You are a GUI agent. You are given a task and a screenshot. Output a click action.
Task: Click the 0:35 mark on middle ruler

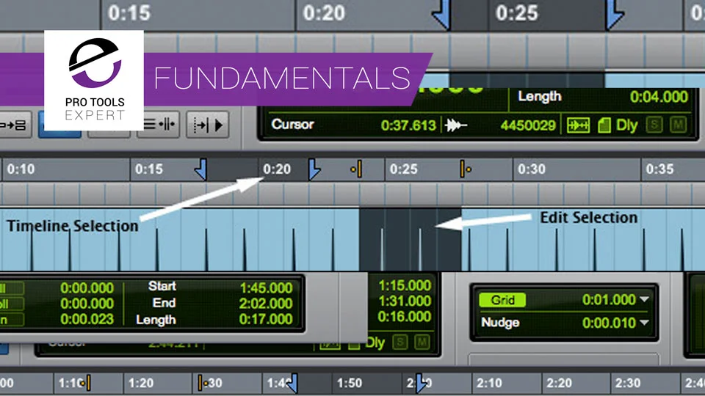click(x=659, y=169)
